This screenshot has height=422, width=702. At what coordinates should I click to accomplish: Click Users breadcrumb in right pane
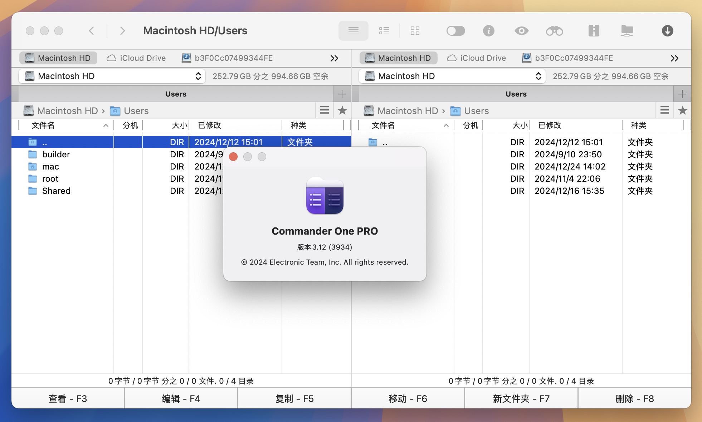469,111
